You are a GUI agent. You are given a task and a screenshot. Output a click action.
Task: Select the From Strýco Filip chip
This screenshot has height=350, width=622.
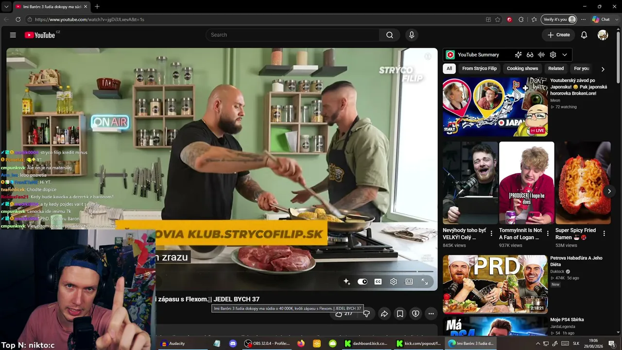click(479, 69)
